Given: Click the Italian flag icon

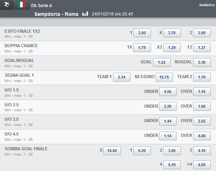Looking at the screenshot, I should tap(21, 5).
